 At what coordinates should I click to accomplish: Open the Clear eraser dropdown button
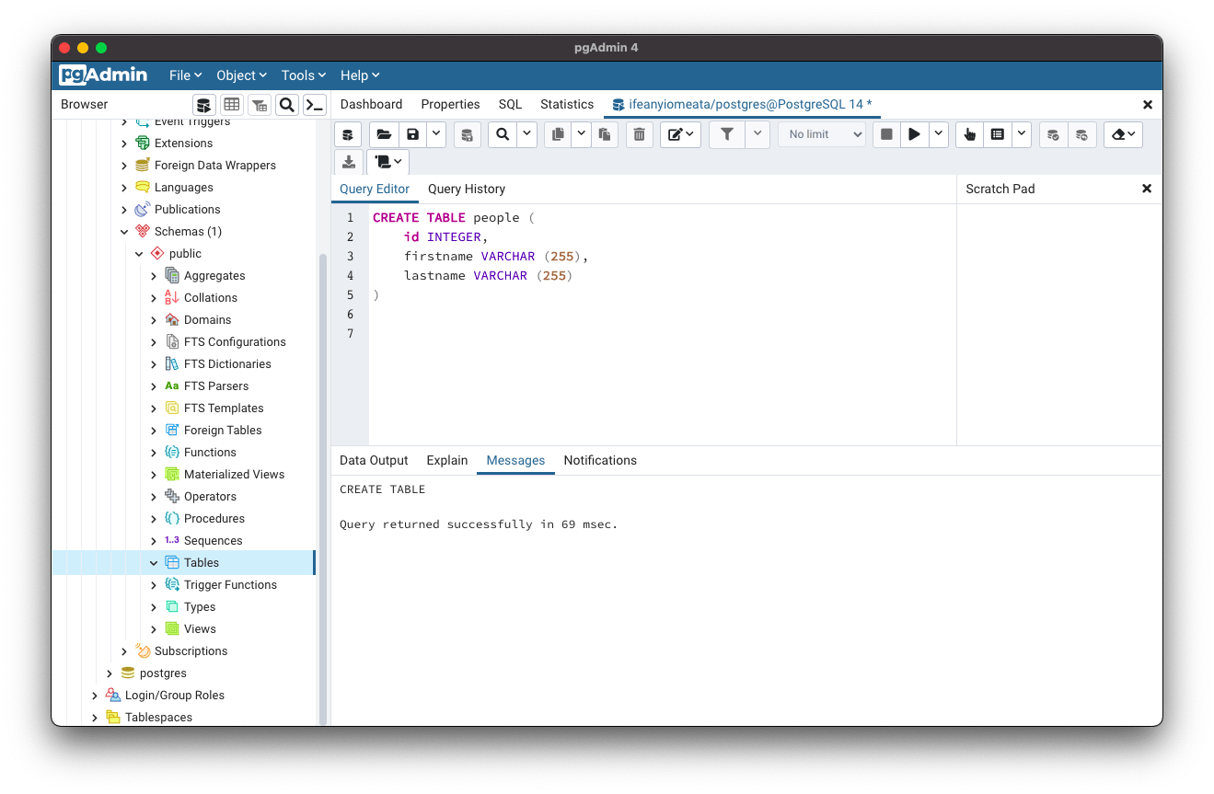pyautogui.click(x=1123, y=134)
